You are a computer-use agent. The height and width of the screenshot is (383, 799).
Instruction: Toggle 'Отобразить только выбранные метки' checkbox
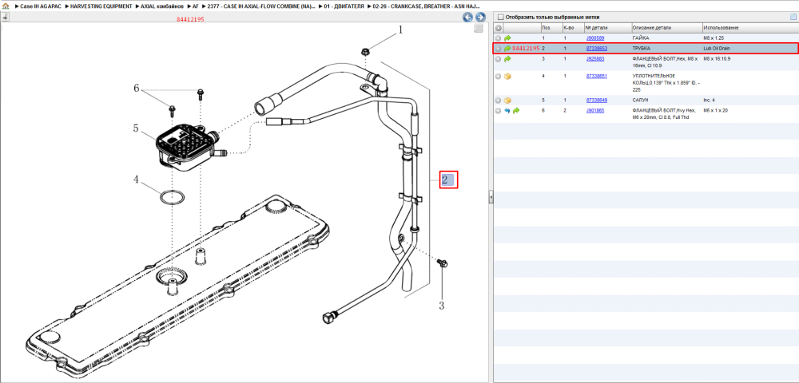click(500, 17)
